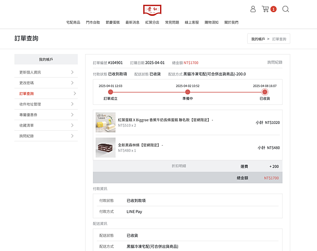The width and height of the screenshot is (317, 251).
Task: Open the shopping cart icon
Action: pyautogui.click(x=265, y=9)
